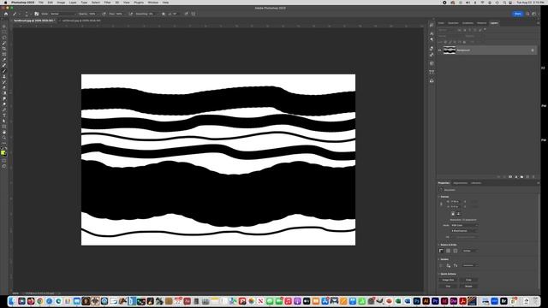Open the symmetry paint options butterfly icon
The width and height of the screenshot is (548, 308).
point(194,14)
